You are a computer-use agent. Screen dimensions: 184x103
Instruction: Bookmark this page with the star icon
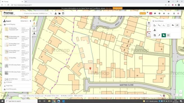point(169,5)
